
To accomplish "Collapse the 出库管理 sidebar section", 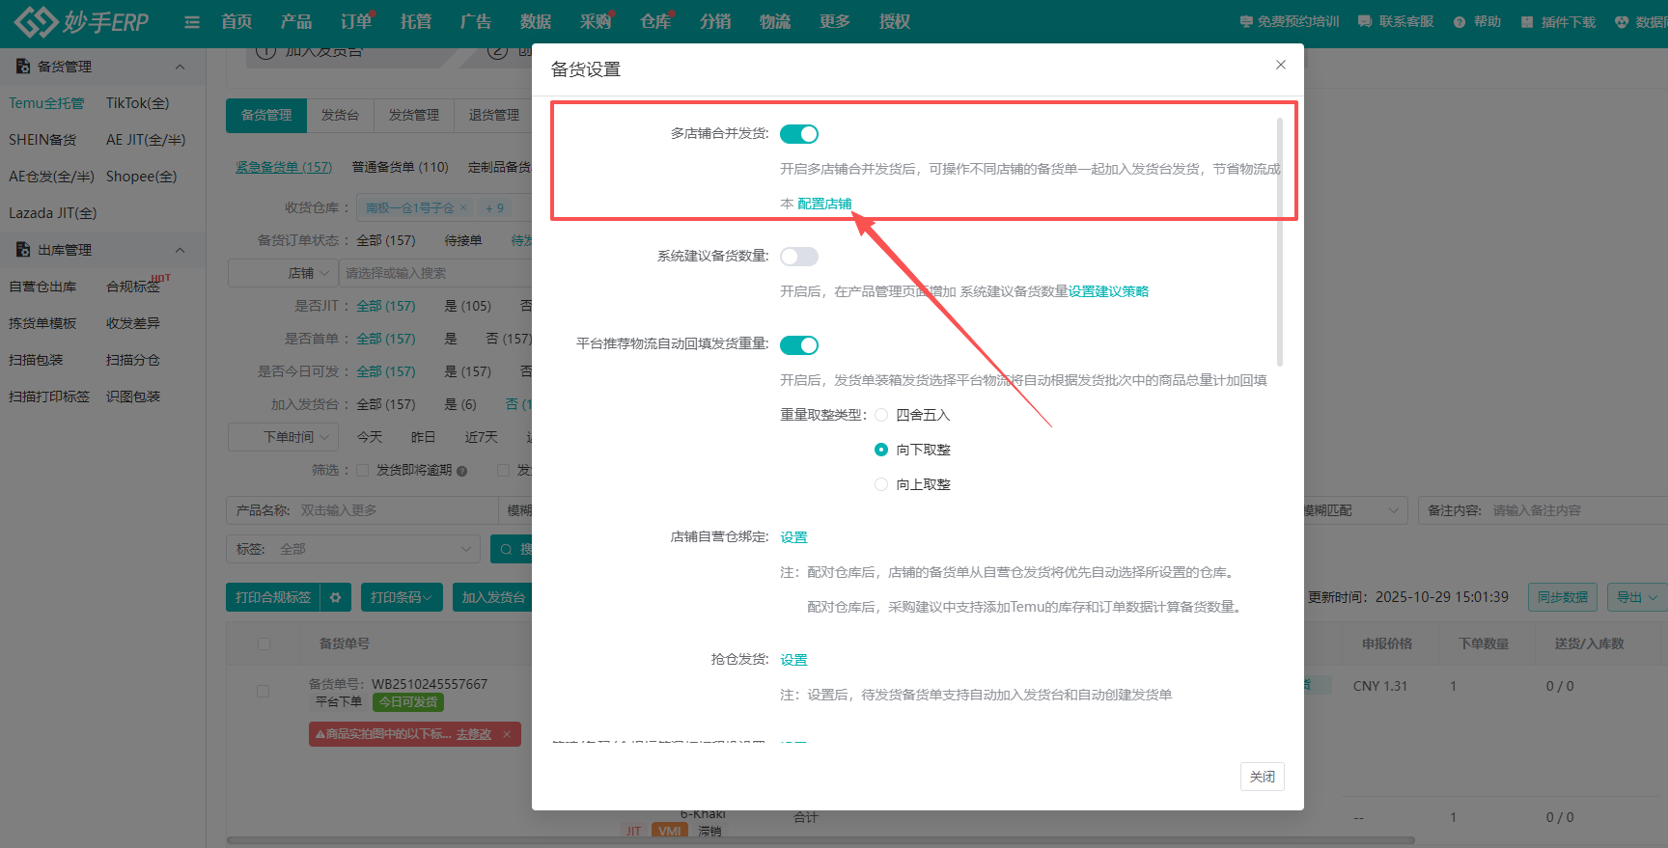I will 180,250.
